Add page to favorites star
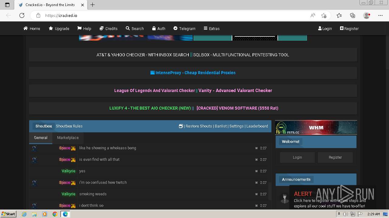 point(324,15)
